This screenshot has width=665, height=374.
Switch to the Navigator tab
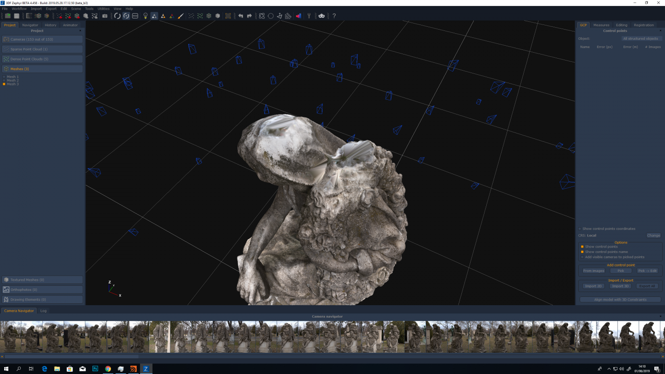[x=30, y=25]
